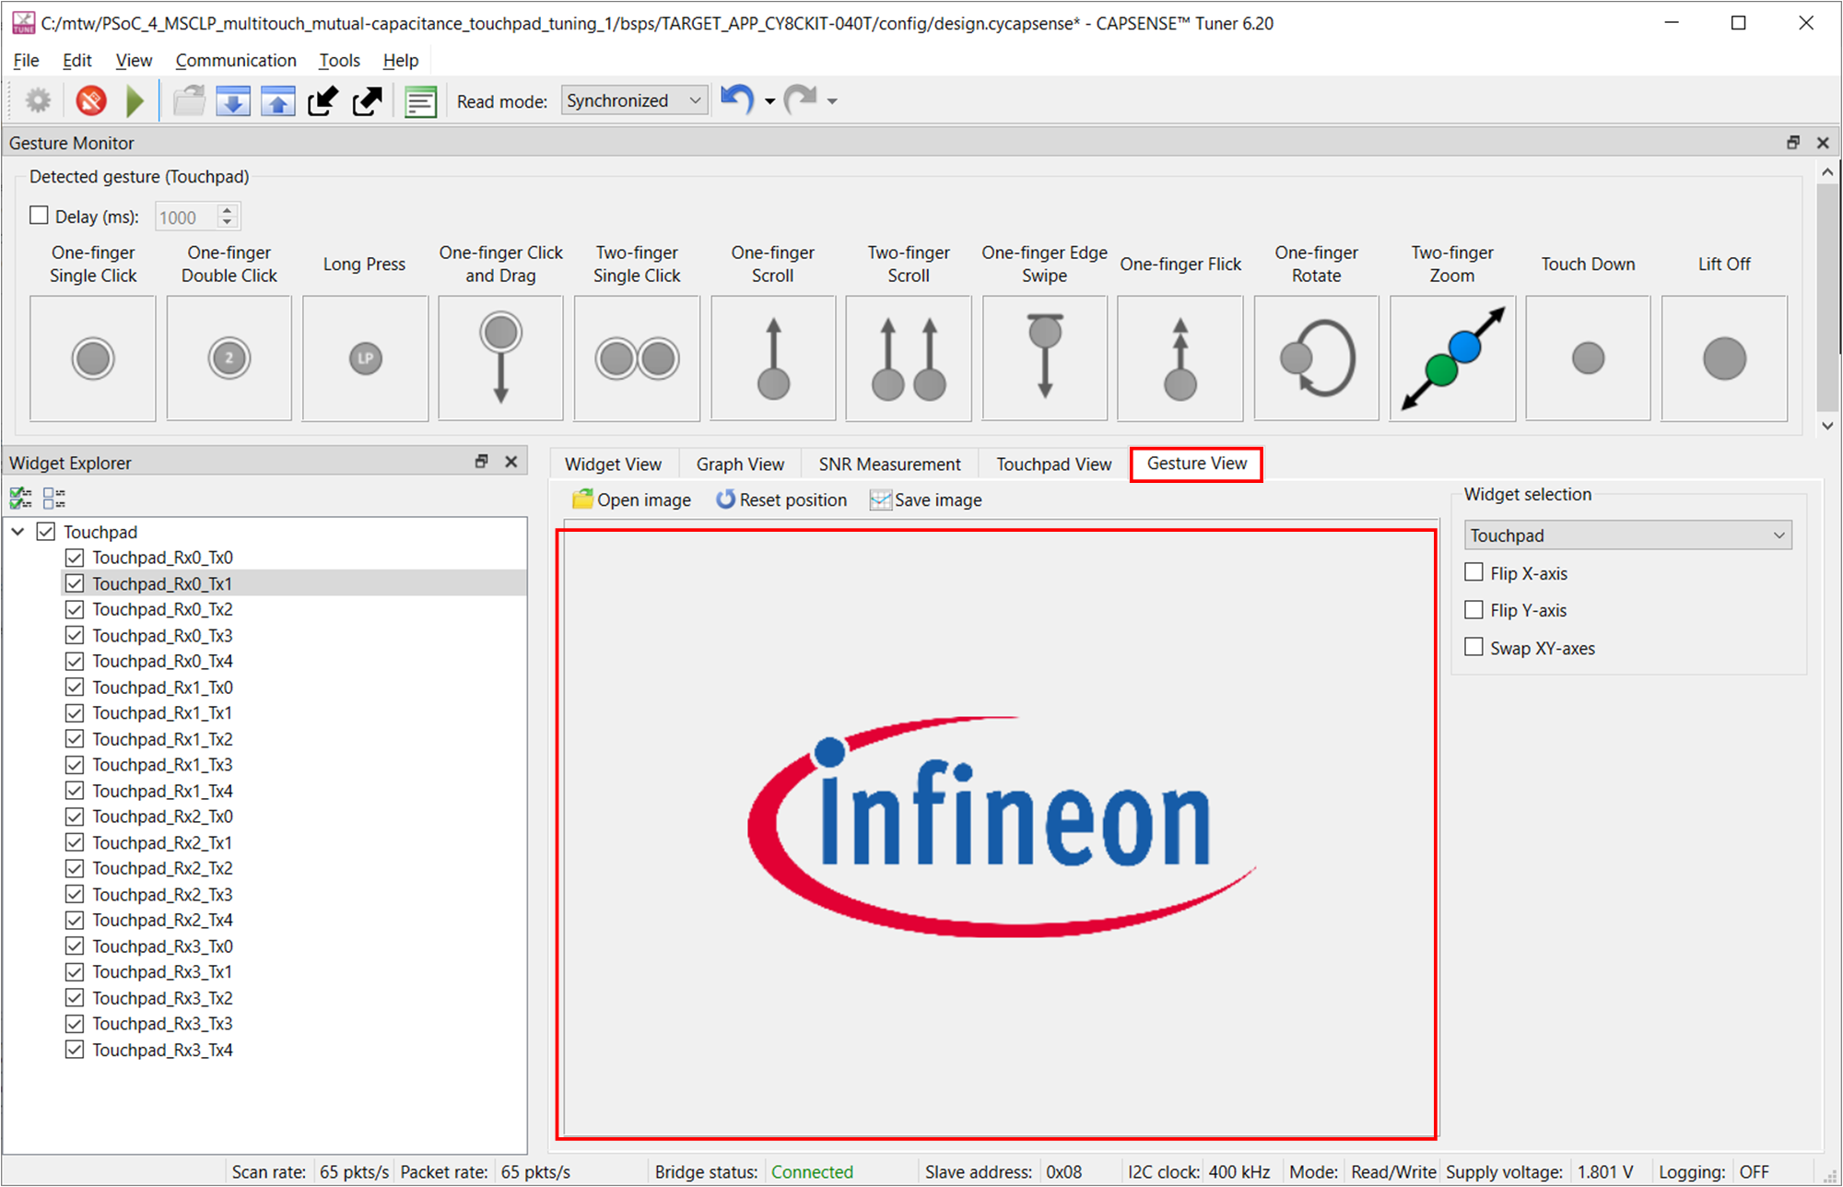Image resolution: width=1843 pixels, height=1187 pixels.
Task: Click the Touch Down gesture icon
Action: (1588, 358)
